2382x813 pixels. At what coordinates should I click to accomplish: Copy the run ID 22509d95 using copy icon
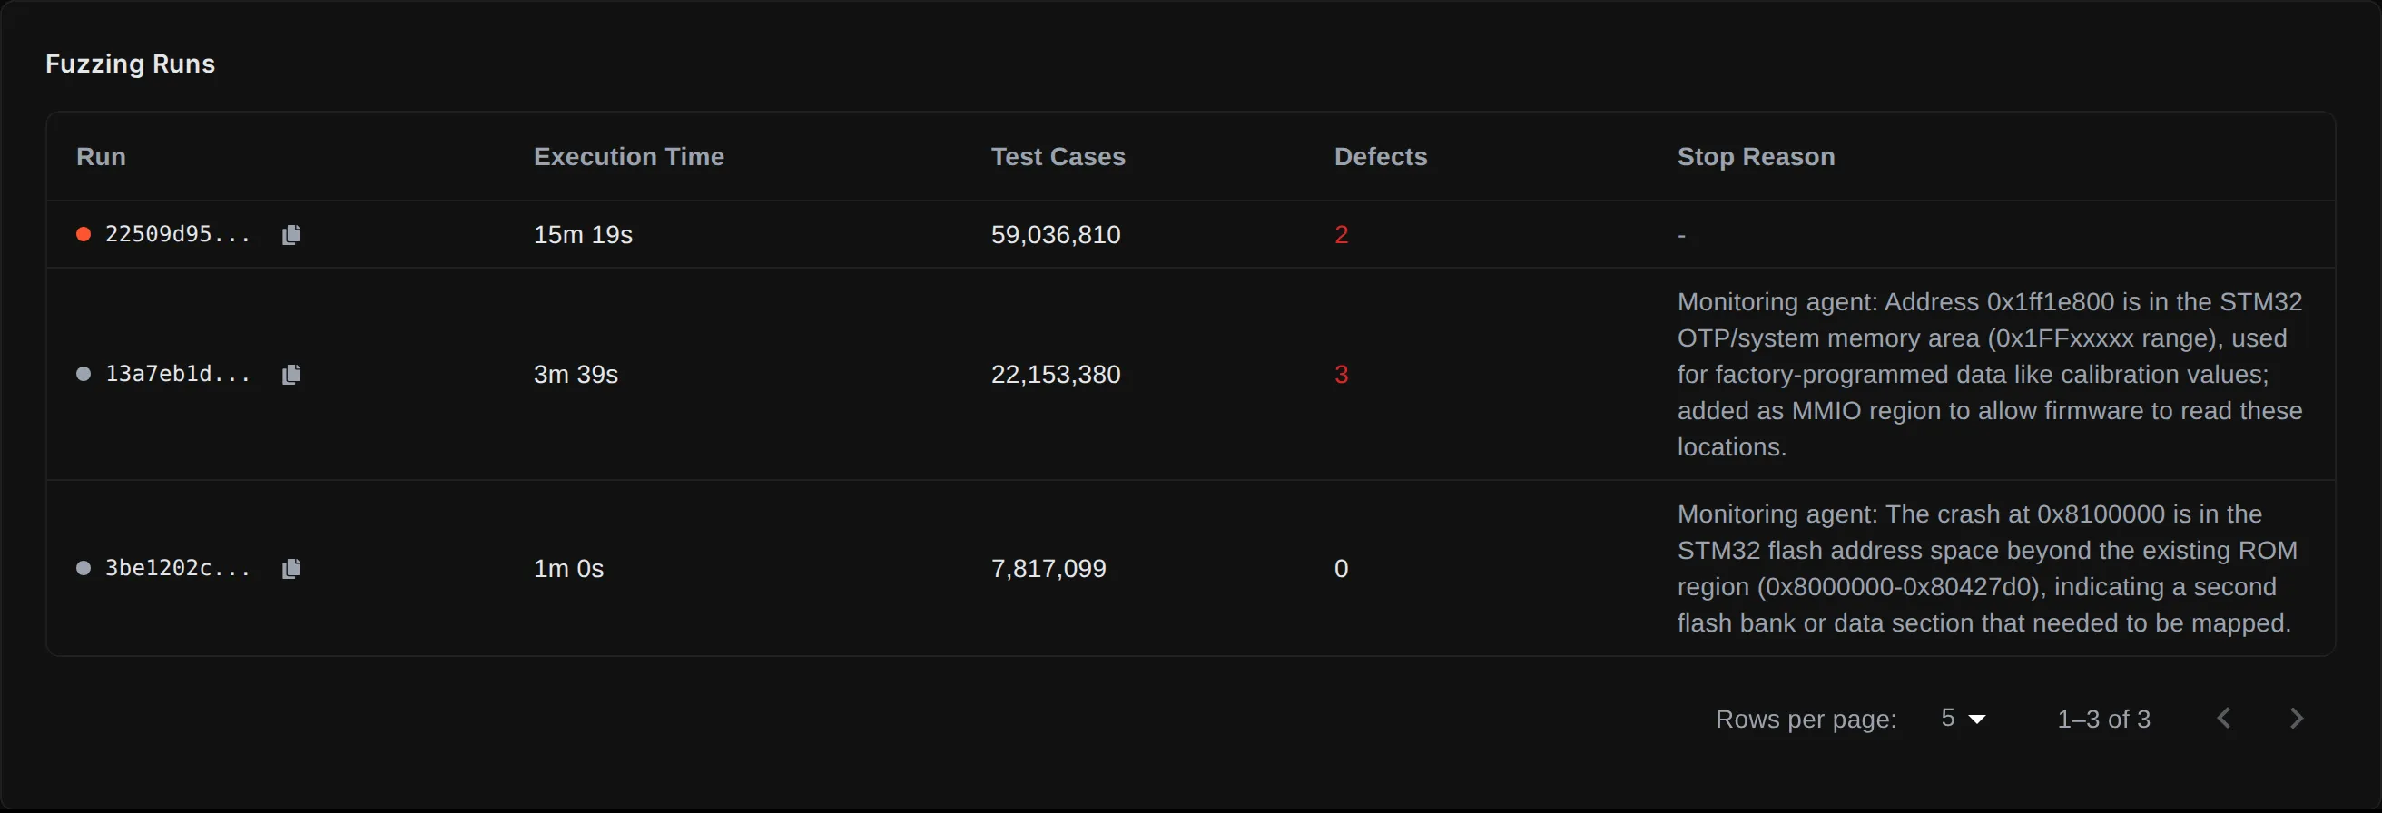[x=291, y=235]
